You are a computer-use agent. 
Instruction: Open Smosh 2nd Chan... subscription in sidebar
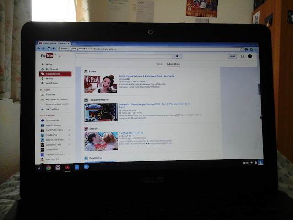point(55,140)
